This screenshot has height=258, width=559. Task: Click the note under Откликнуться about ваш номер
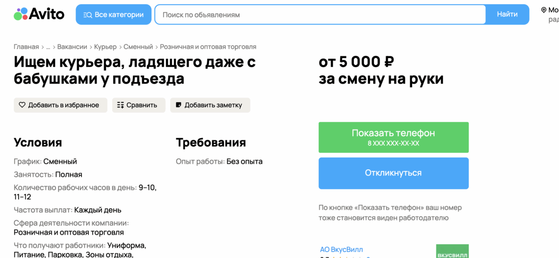tap(390, 213)
